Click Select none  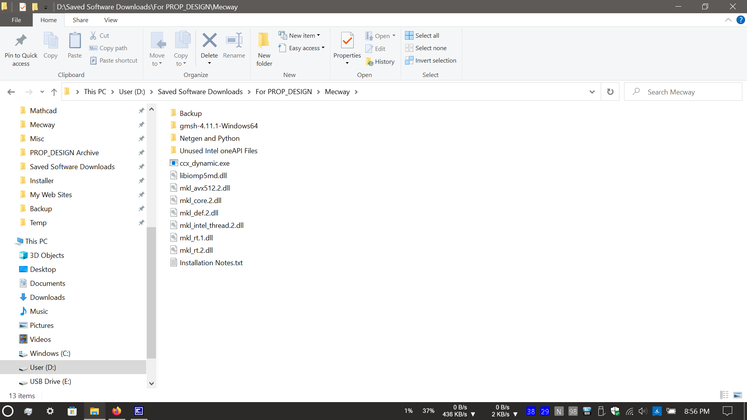click(426, 48)
